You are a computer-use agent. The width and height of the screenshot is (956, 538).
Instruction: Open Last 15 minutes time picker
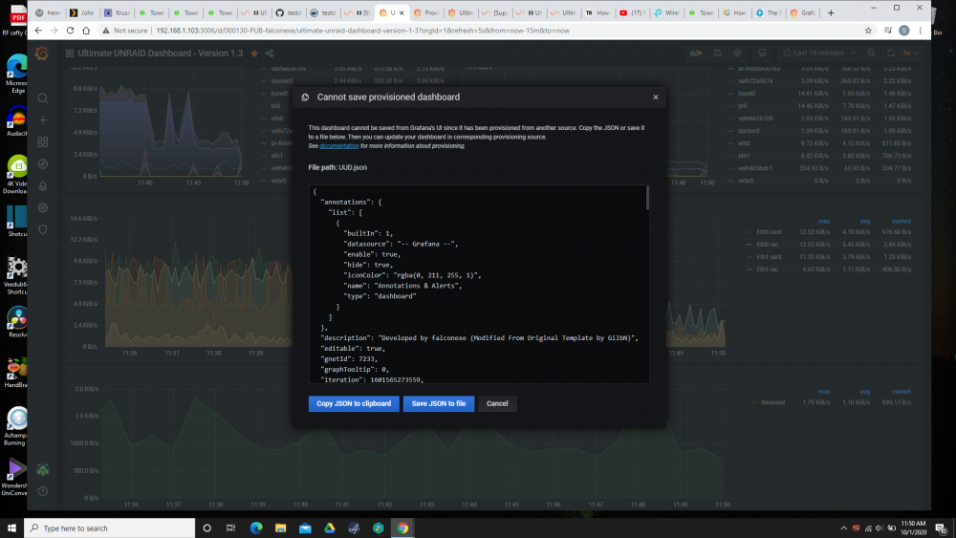pos(819,53)
